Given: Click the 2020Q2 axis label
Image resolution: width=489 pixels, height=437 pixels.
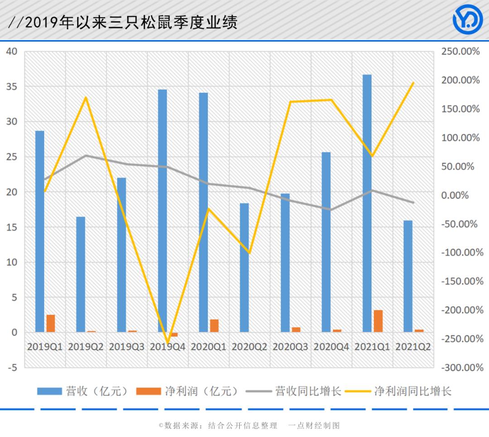Looking at the screenshot, I should (x=249, y=347).
